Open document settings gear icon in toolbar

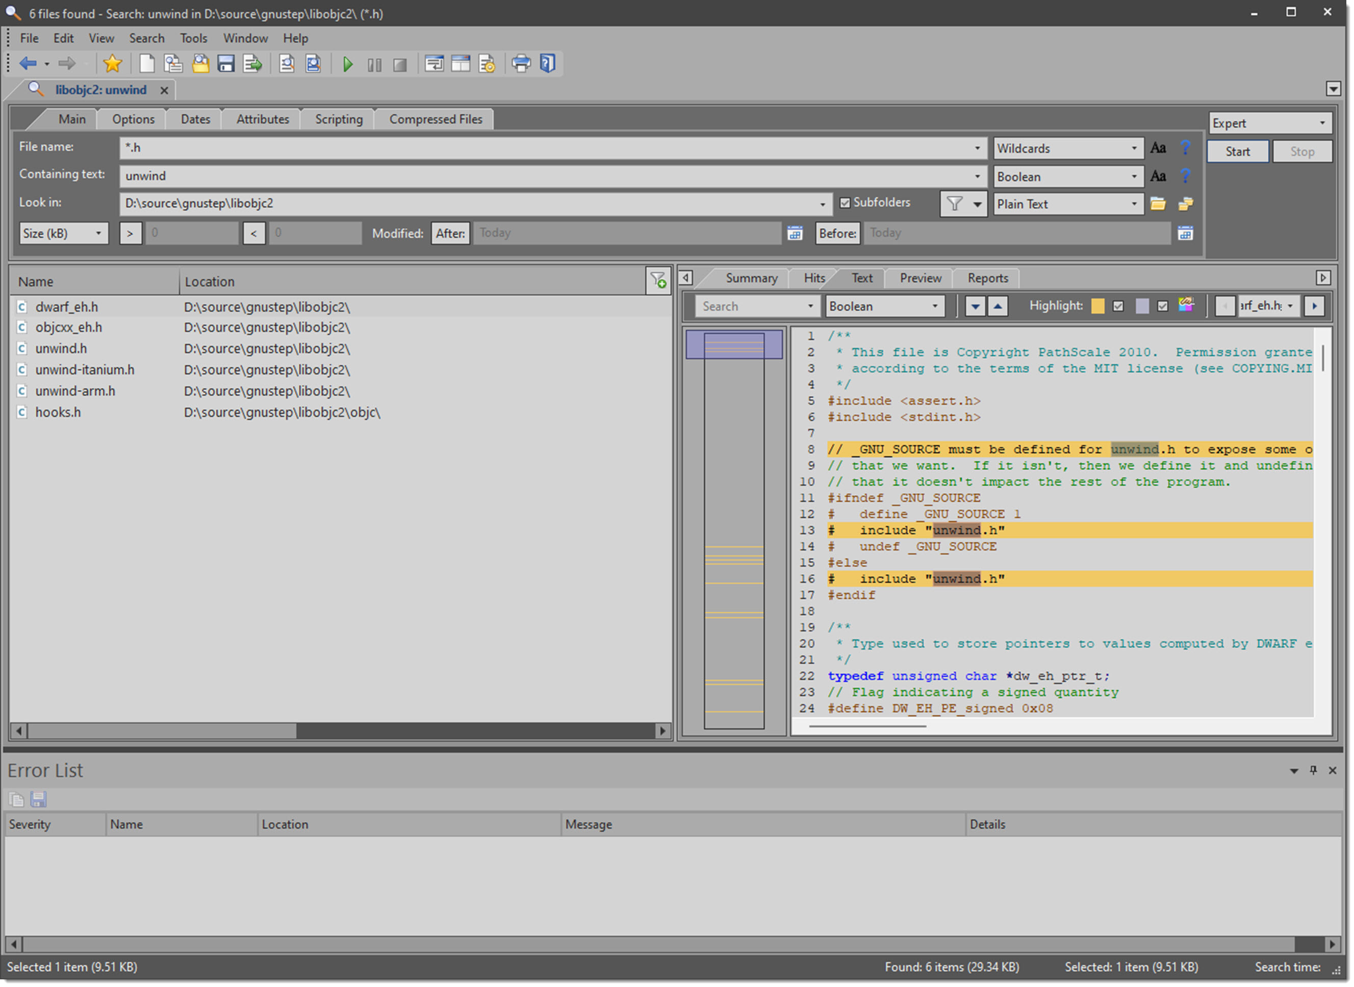coord(488,63)
